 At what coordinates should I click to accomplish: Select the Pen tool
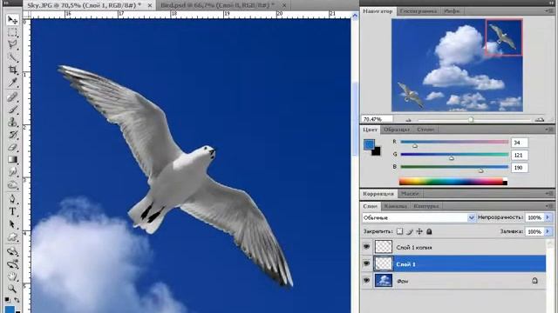12,199
